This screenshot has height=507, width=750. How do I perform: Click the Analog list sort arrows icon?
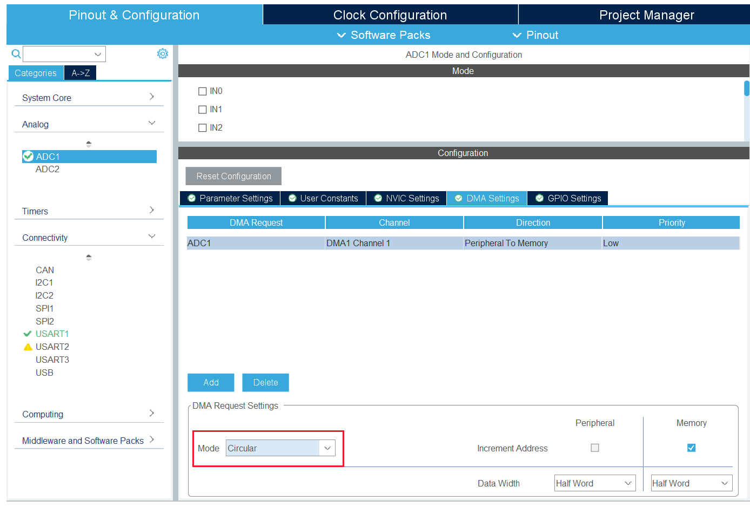[x=89, y=144]
